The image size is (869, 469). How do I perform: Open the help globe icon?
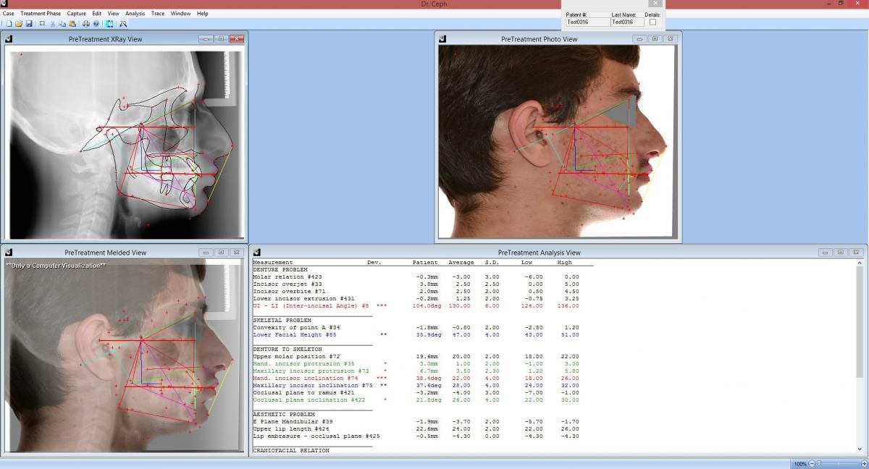tap(96, 24)
